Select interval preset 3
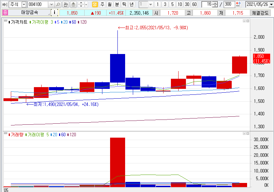Screen dimensions: 274x192 [165, 4]
